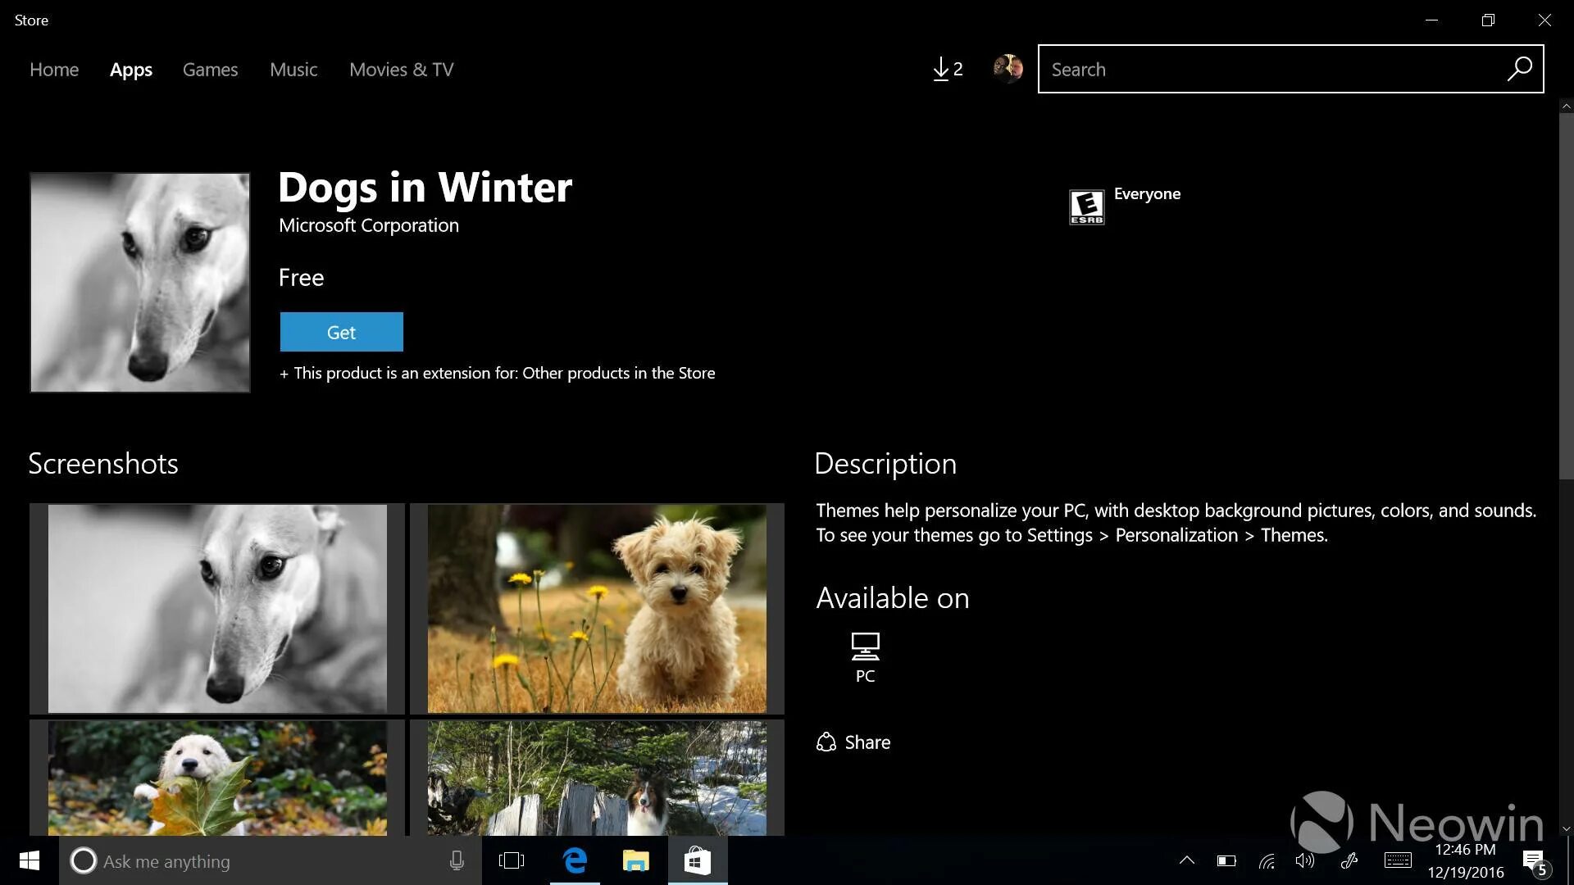
Task: Click the Music menu item
Action: click(x=294, y=68)
